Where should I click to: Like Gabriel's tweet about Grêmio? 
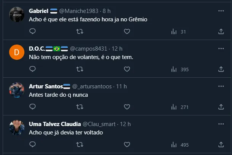coord(127,32)
